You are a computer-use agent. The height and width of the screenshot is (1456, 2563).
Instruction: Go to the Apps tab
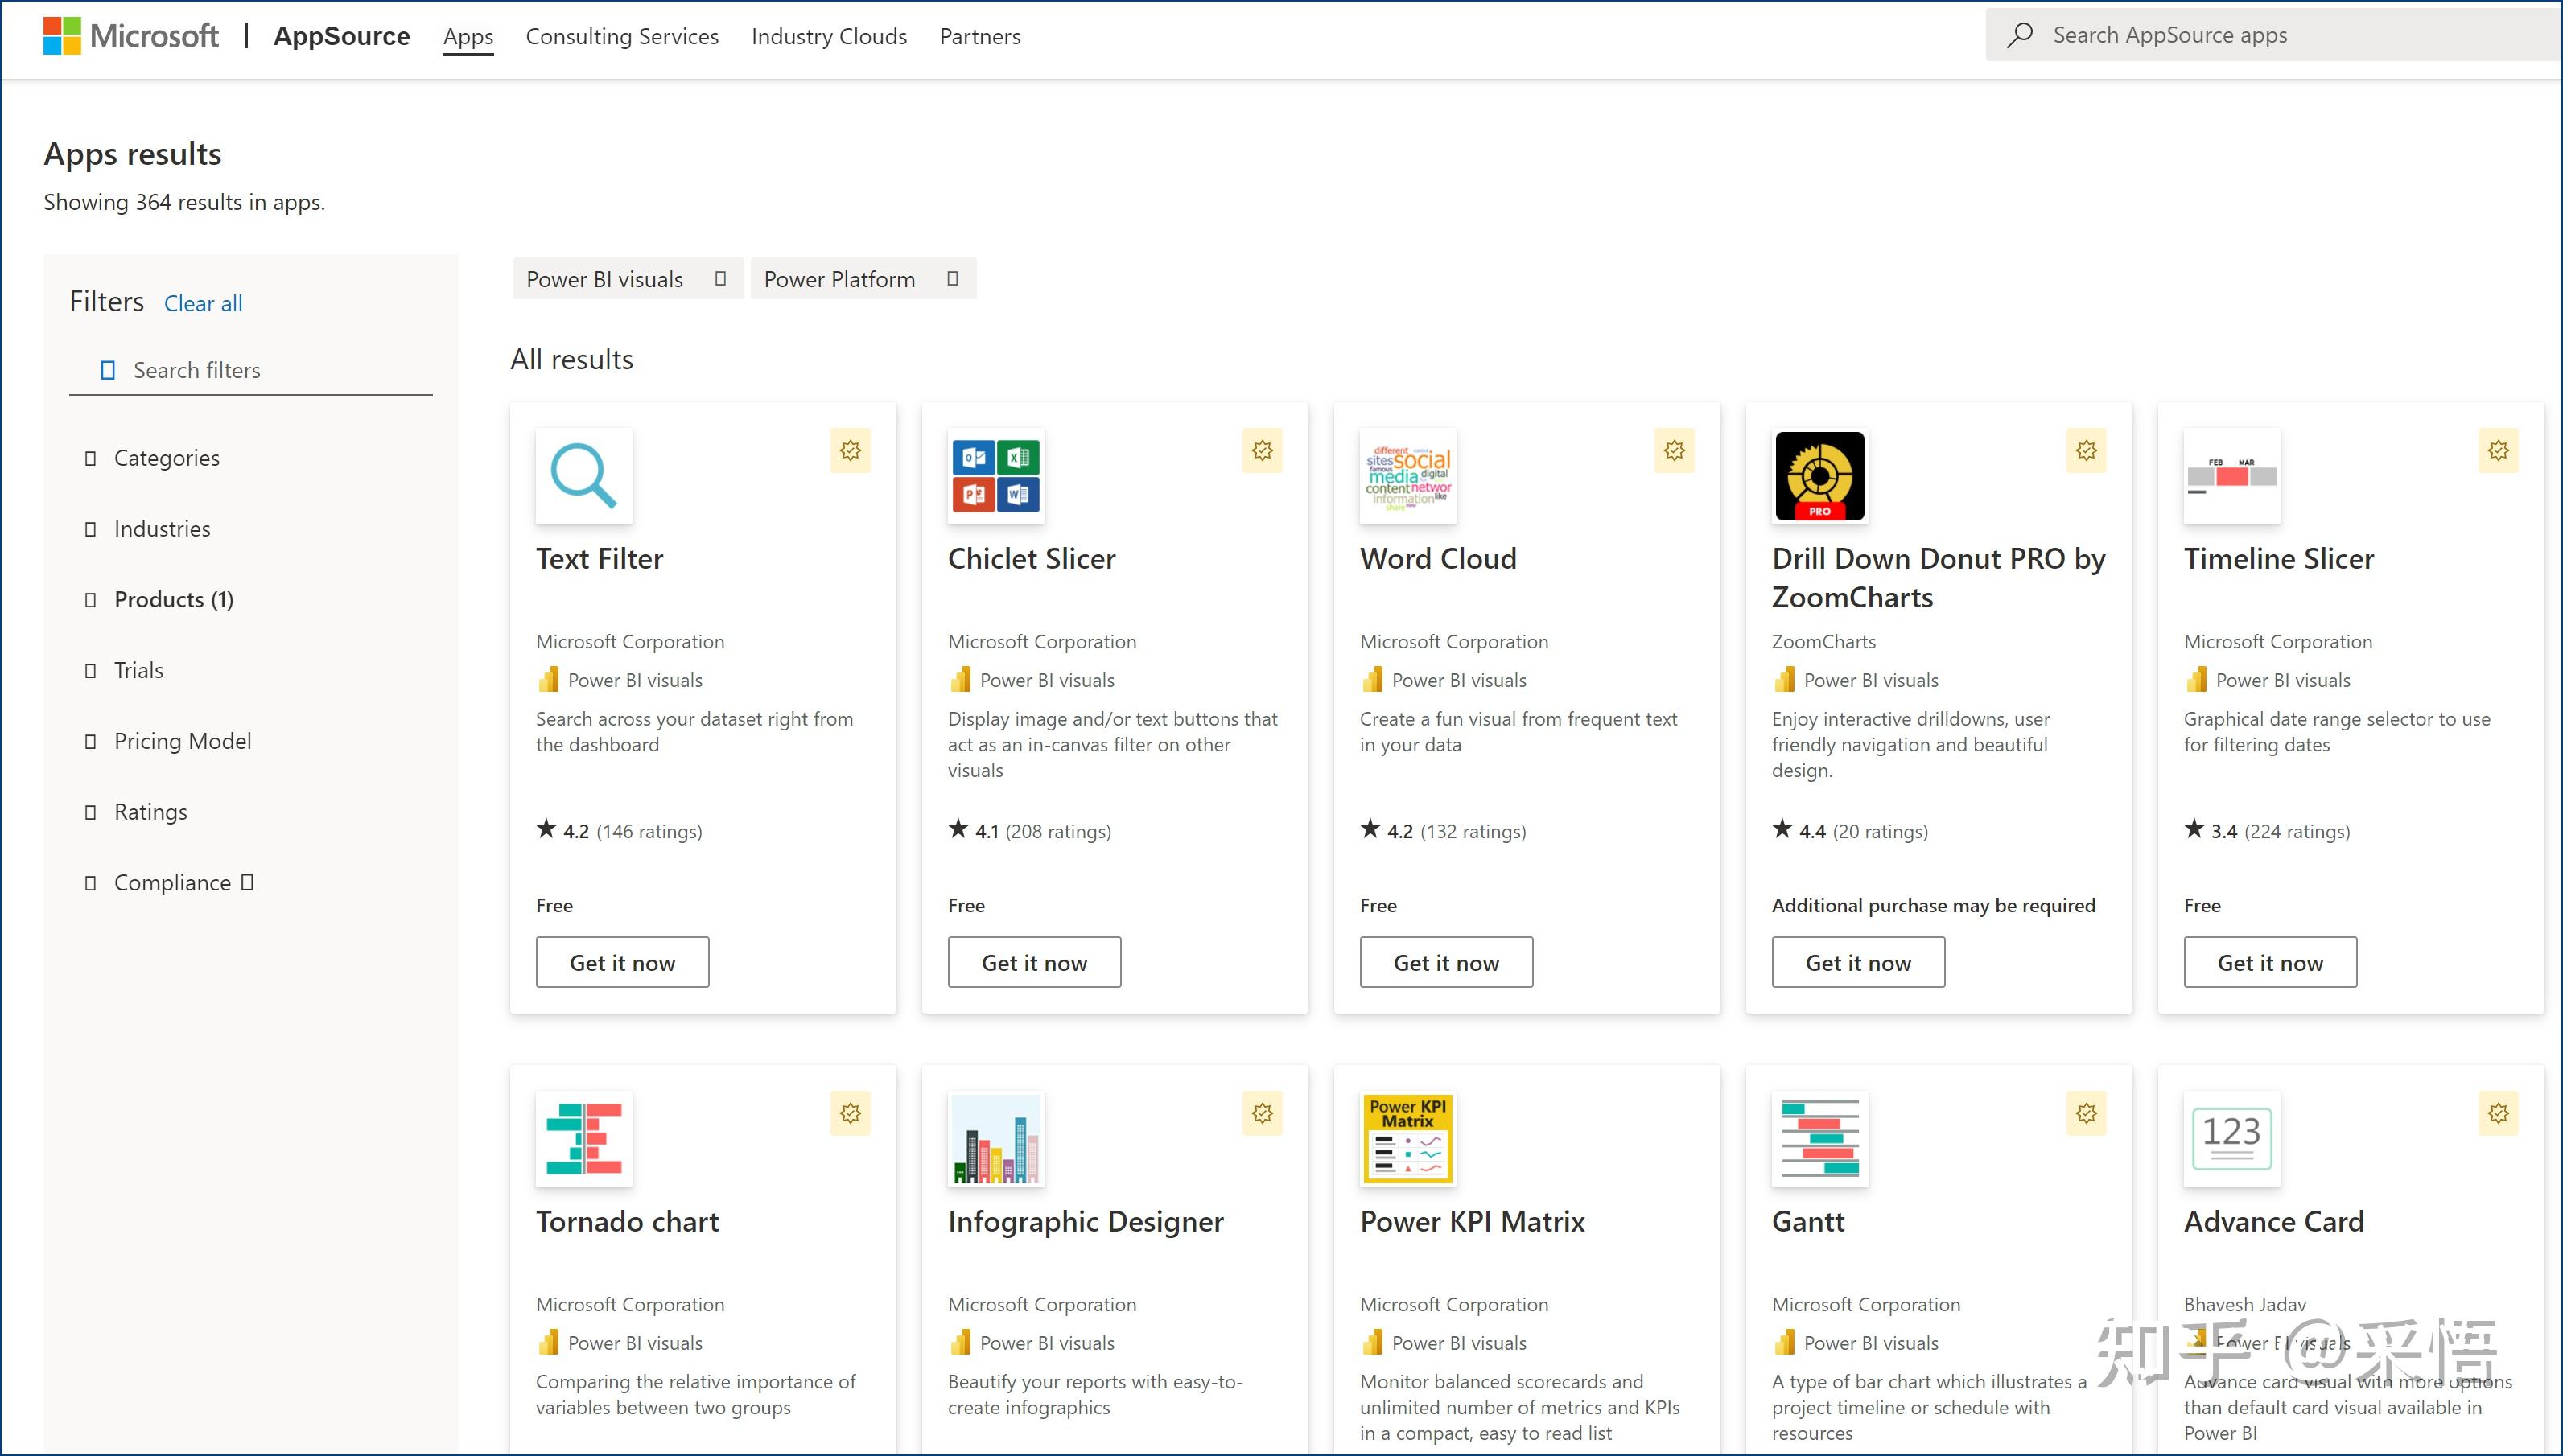[x=468, y=37]
